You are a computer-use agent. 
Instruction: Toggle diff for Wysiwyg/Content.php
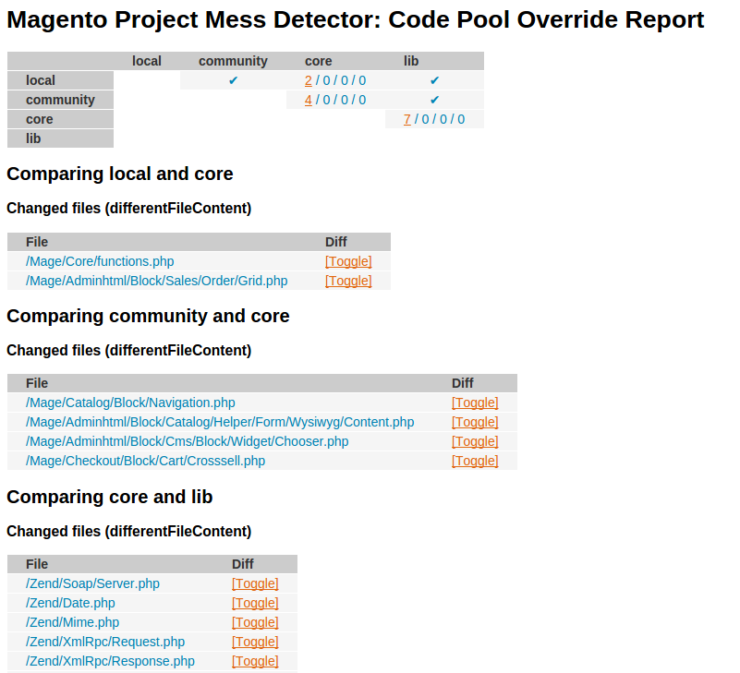point(475,422)
